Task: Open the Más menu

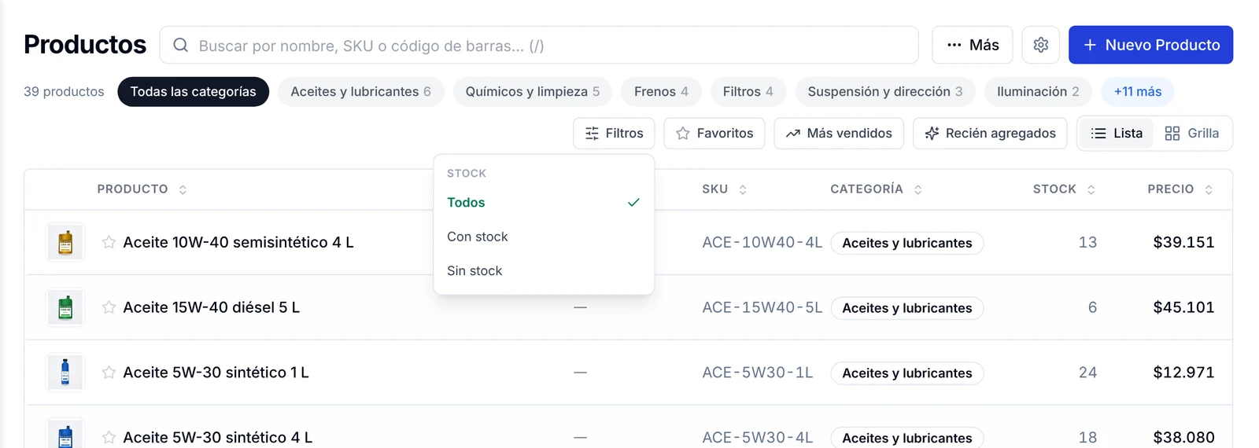Action: pos(973,45)
